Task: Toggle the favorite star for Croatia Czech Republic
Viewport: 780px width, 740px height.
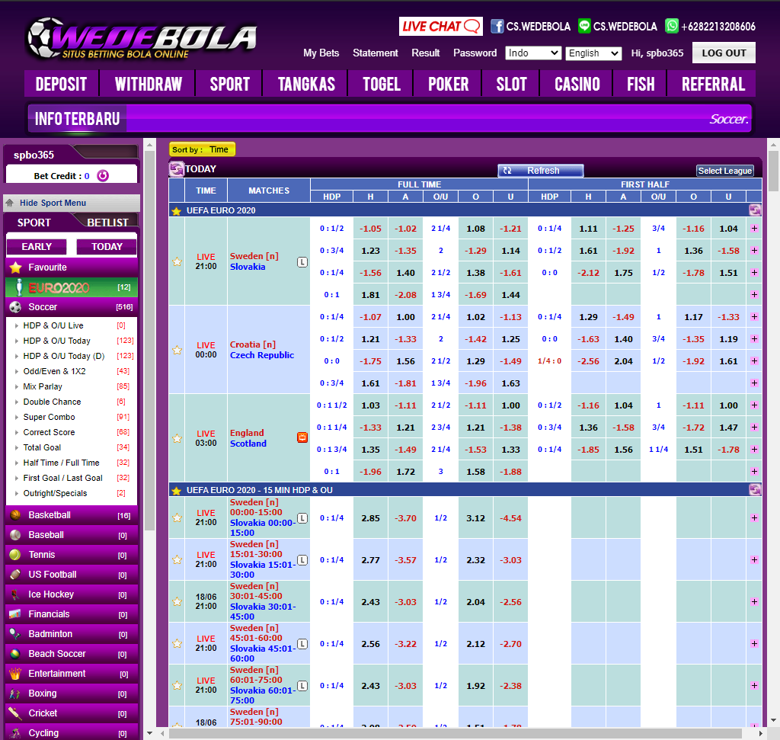Action: (x=177, y=350)
